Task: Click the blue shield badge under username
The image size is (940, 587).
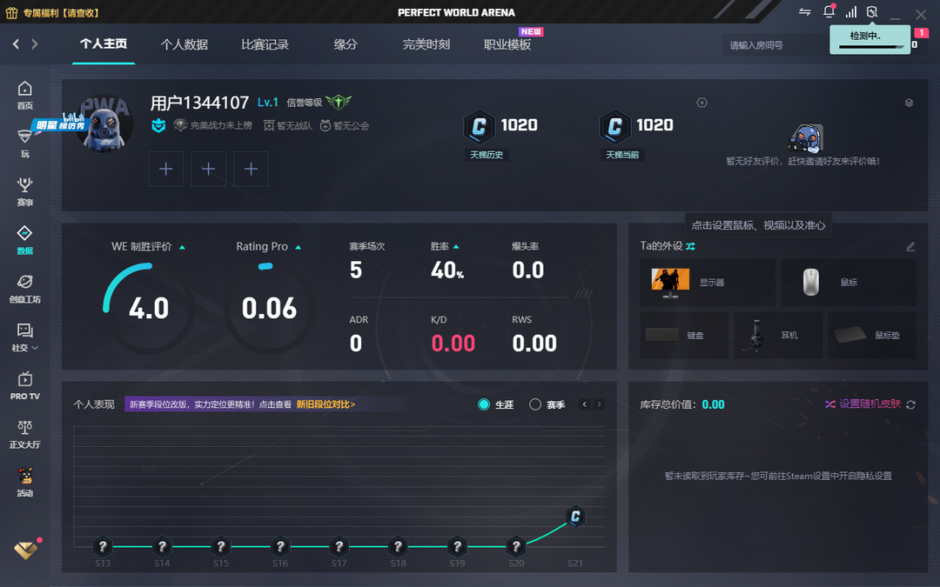Action: pyautogui.click(x=158, y=126)
